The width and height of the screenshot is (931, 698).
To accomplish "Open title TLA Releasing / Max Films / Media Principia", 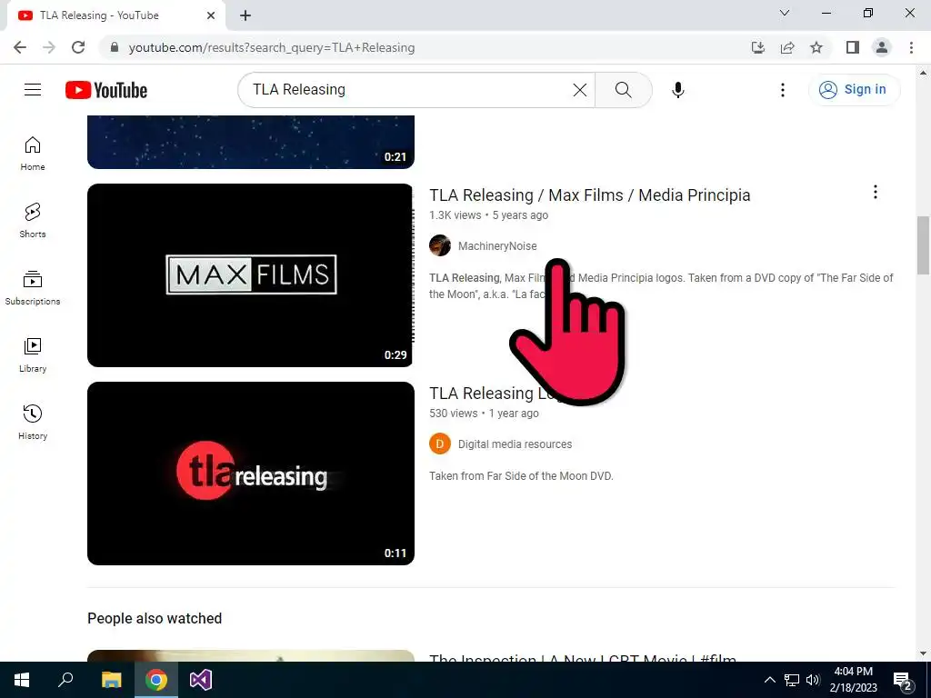I will tap(589, 195).
